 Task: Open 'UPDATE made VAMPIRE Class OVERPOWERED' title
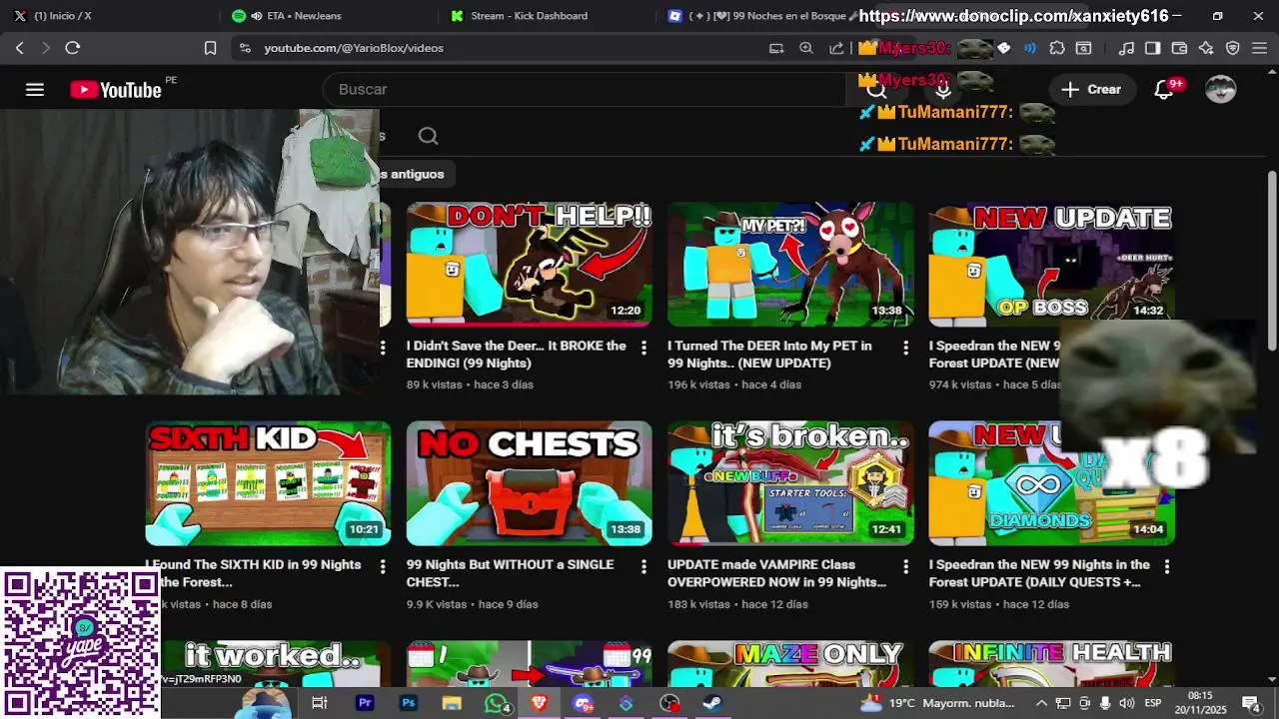776,573
